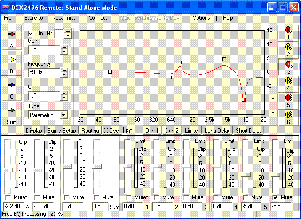The height and width of the screenshot is (219, 301).
Task: Select input A red arrow icon
Action: tap(11, 34)
